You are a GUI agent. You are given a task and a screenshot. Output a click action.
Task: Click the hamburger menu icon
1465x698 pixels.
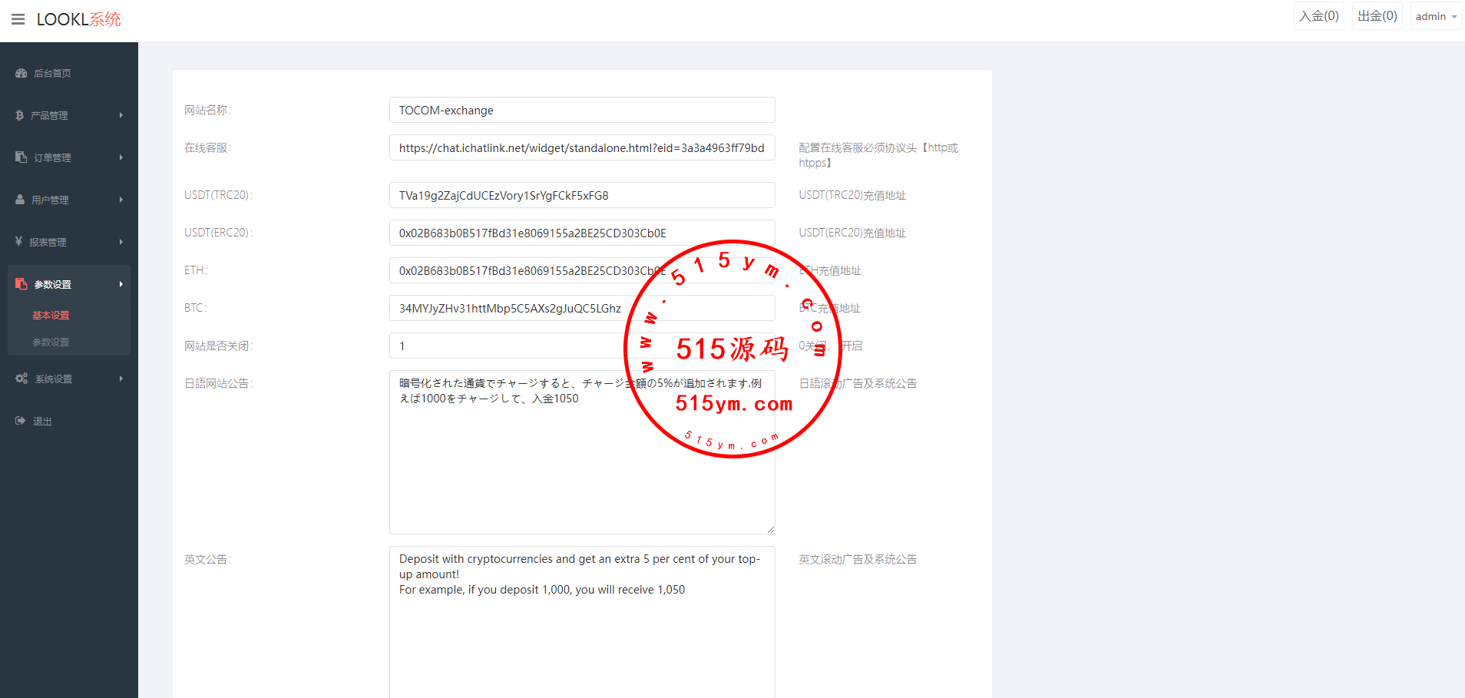[x=18, y=19]
